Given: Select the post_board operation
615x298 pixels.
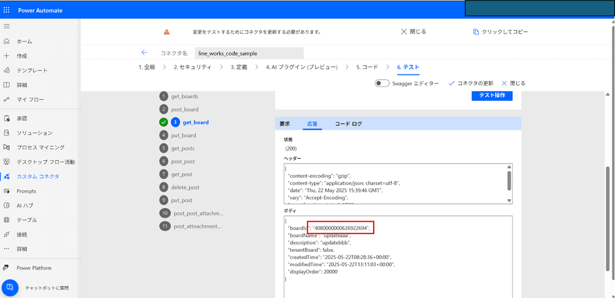Looking at the screenshot, I should 184,109.
